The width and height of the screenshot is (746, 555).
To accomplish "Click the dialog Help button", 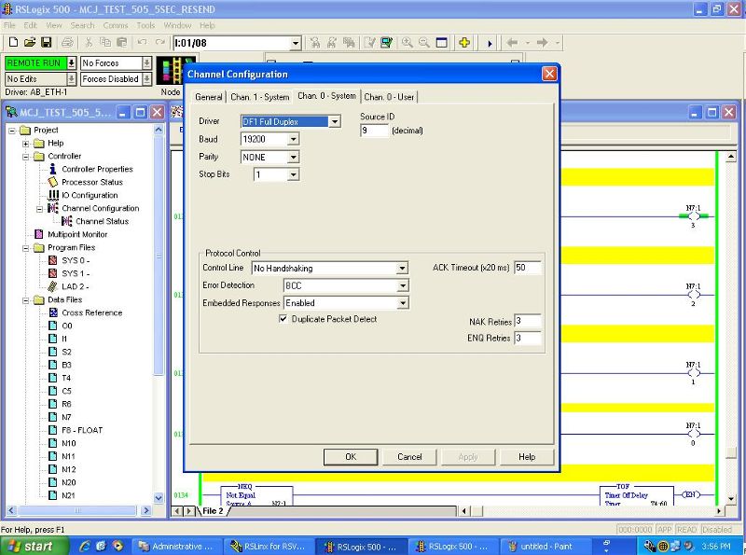I will coord(527,456).
